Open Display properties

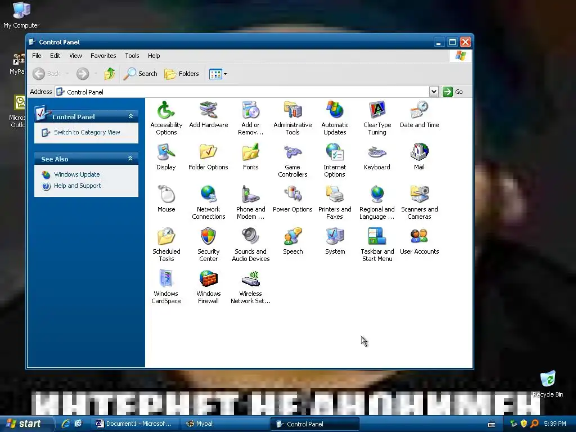(166, 156)
